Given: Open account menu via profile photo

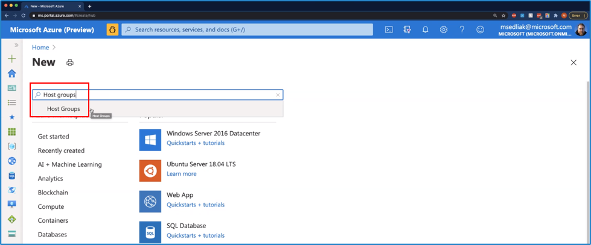Looking at the screenshot, I should tap(581, 29).
